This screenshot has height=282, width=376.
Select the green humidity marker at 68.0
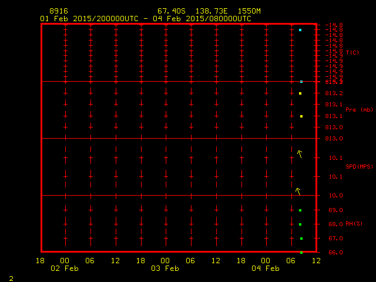300,224
